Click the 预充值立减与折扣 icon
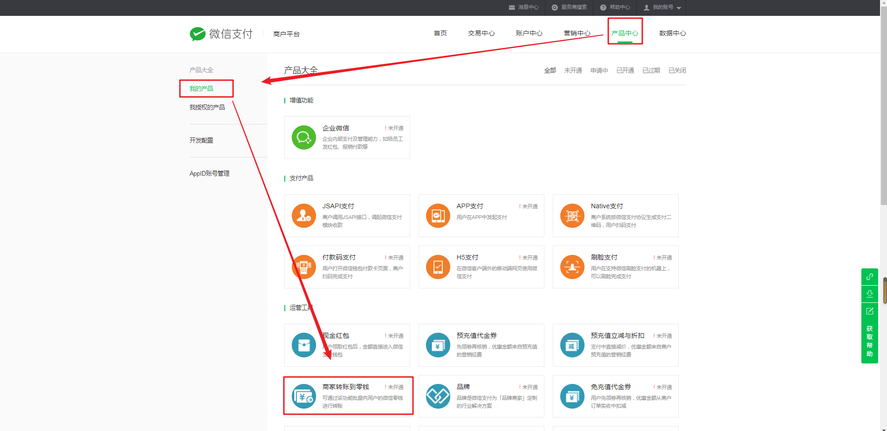The width and height of the screenshot is (887, 431). 572,345
